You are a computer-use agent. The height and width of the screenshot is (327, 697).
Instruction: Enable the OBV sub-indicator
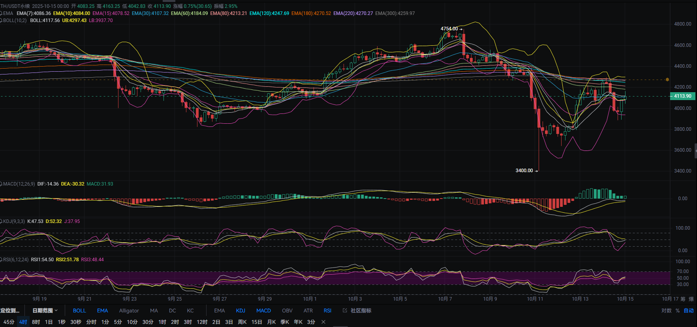[287, 310]
